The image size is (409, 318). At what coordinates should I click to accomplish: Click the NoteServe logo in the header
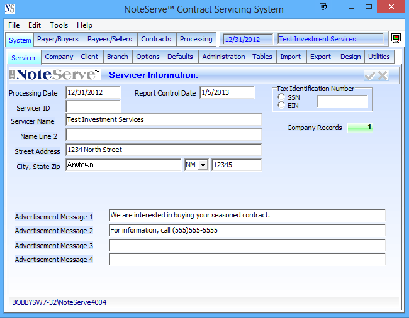click(55, 75)
